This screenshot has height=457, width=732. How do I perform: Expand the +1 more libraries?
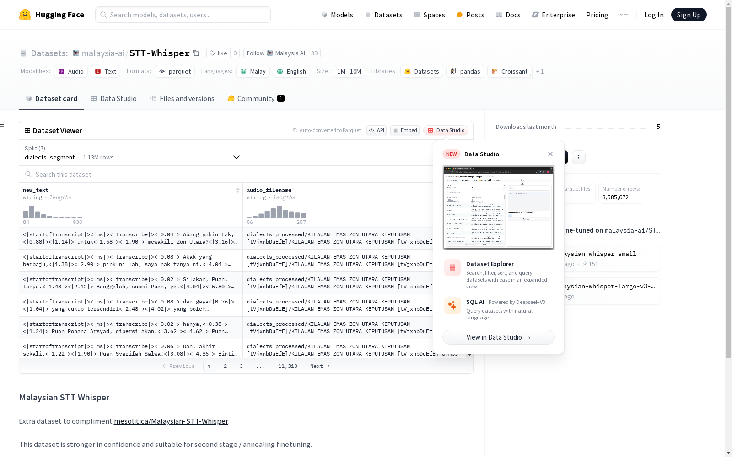(x=540, y=71)
